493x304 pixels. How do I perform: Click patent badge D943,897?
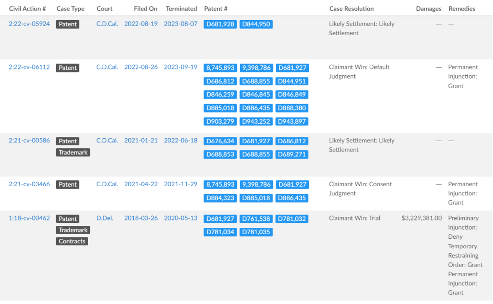292,122
